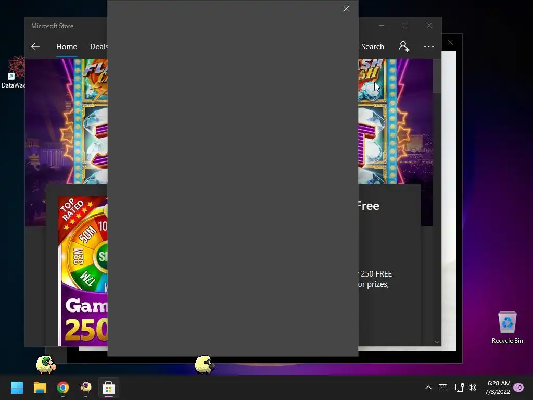Click the Microsoft Store taskbar icon
This screenshot has height=400, width=533.
pos(108,387)
